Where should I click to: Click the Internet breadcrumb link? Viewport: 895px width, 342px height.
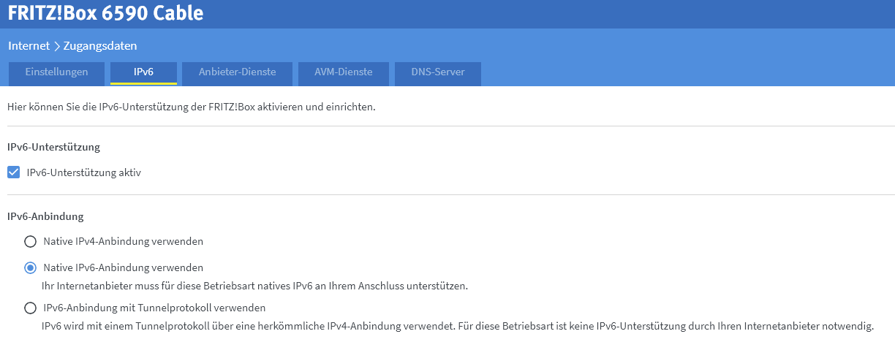coord(29,45)
